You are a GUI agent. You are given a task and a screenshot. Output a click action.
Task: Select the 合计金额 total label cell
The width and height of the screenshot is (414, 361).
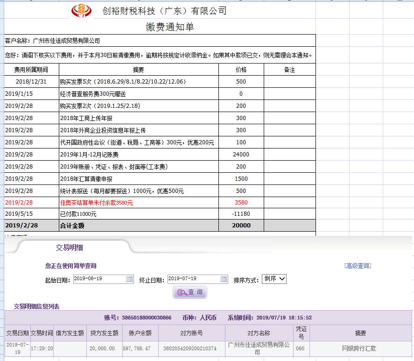(139, 226)
